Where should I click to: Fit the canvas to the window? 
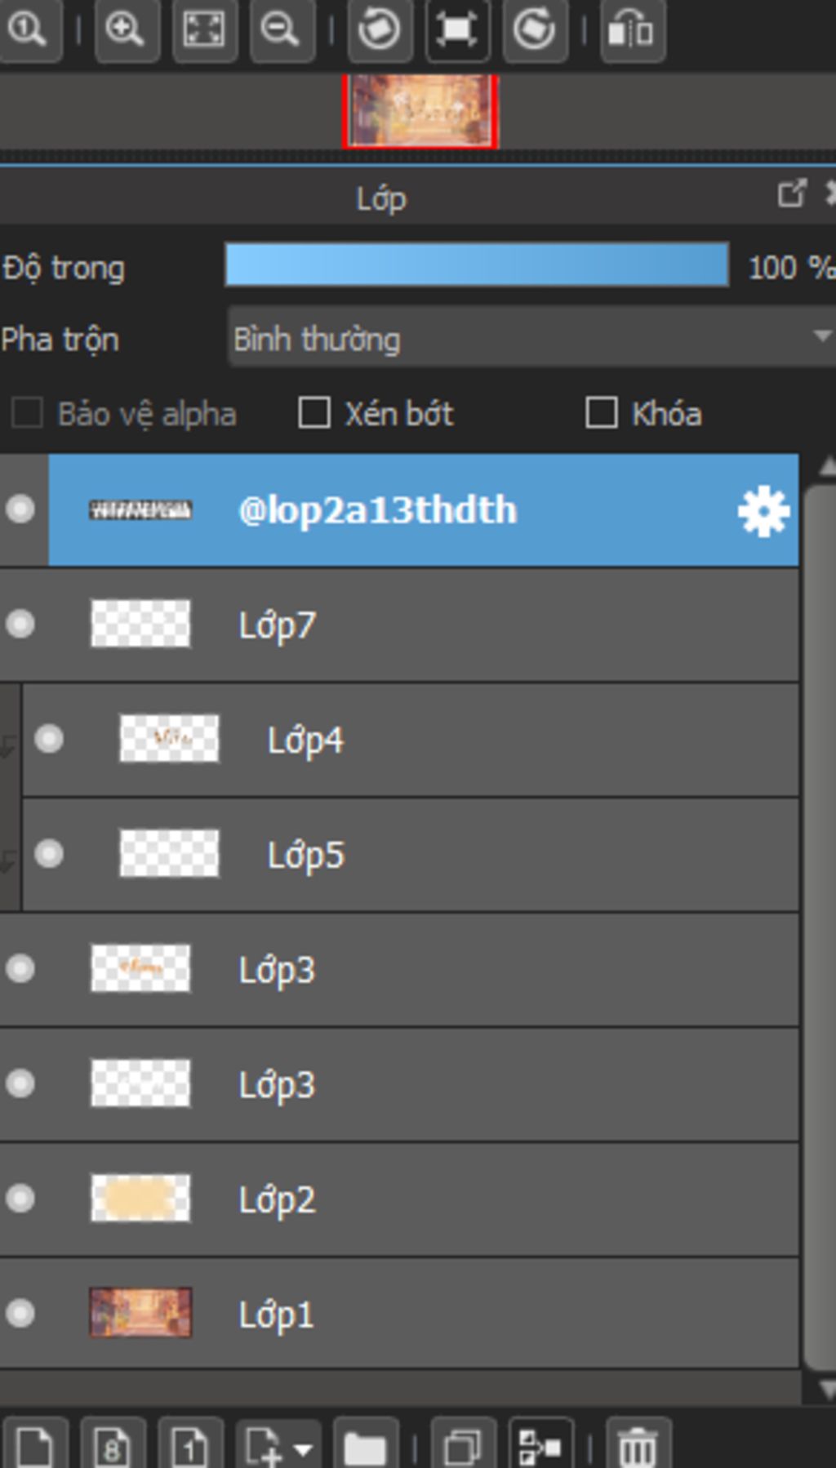[x=204, y=30]
